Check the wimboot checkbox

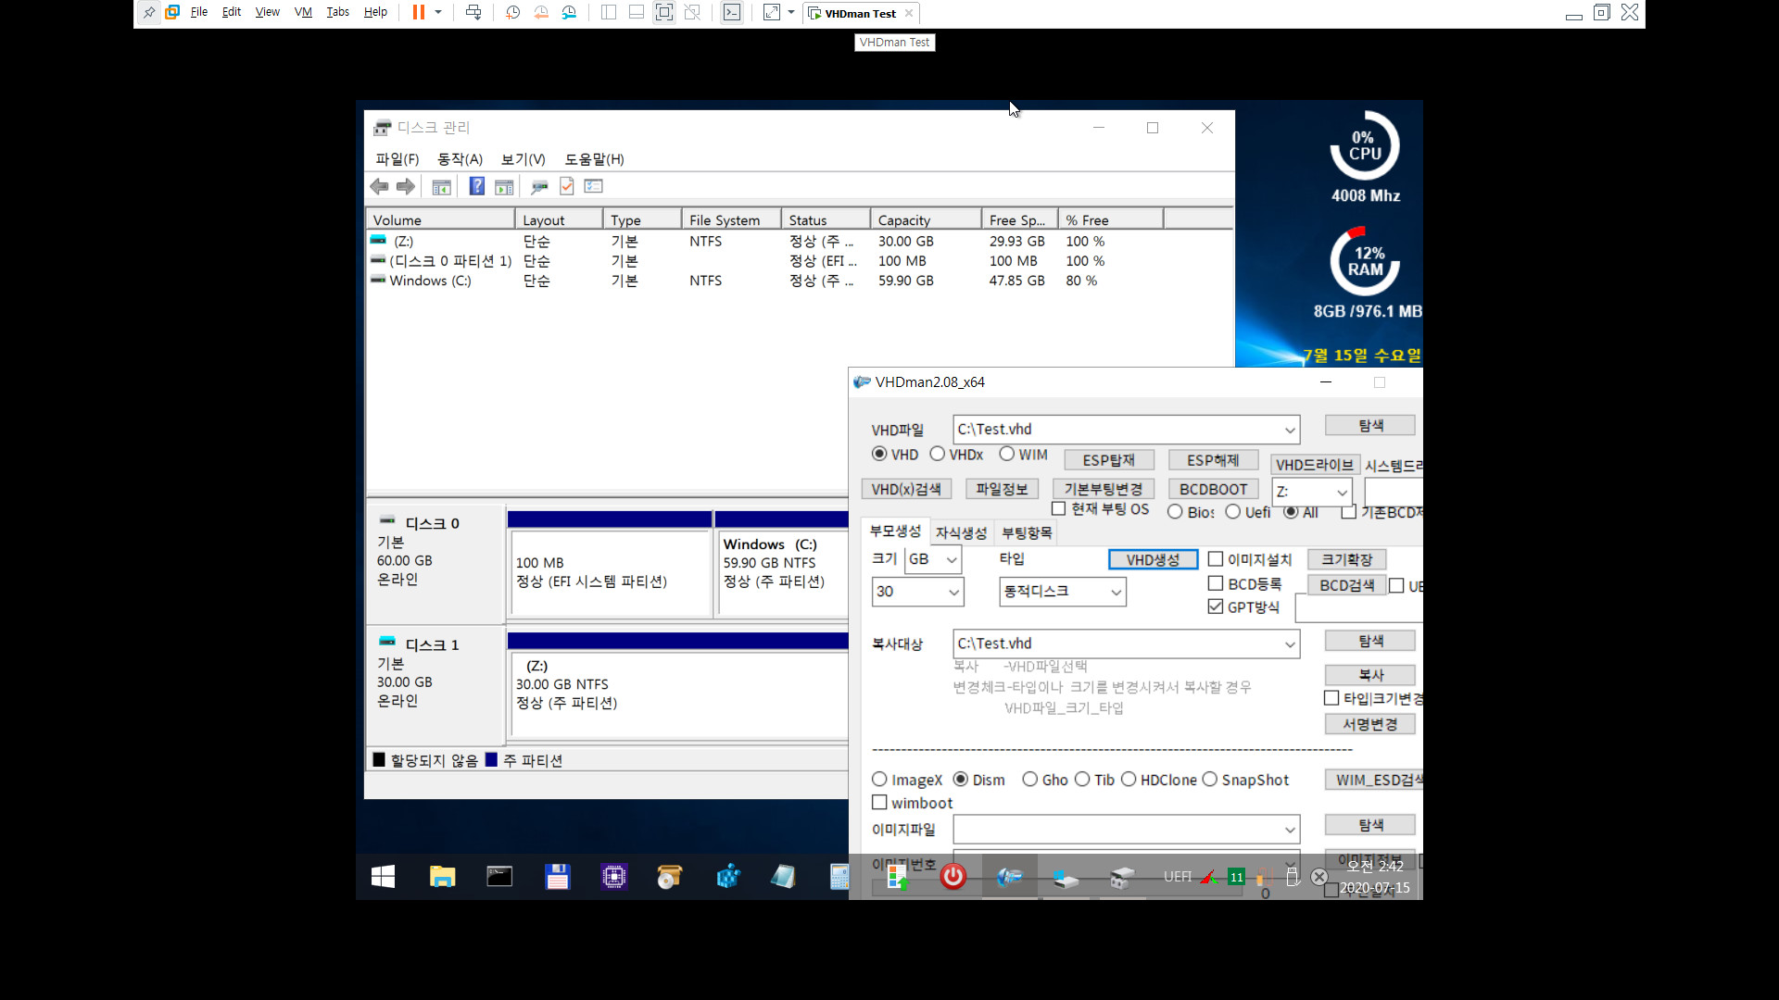coord(880,803)
